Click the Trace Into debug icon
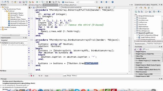This screenshot has height=91, width=163. (53, 2)
